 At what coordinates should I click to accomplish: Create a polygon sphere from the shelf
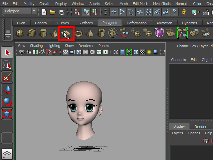20,33
